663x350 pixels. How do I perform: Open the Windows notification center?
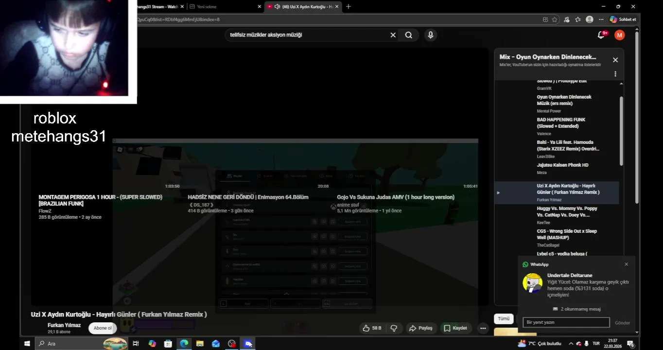pos(631,344)
